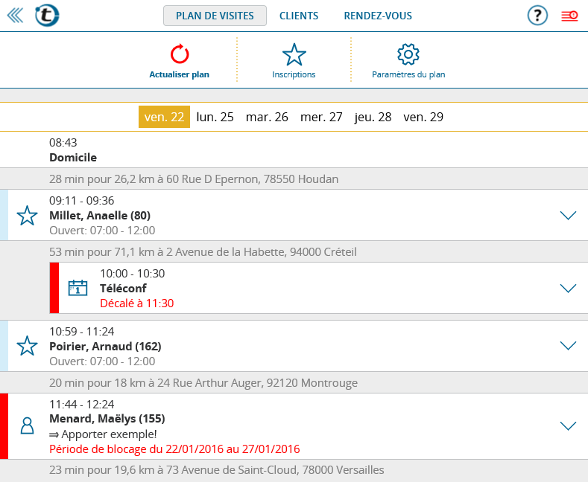Image resolution: width=588 pixels, height=482 pixels.
Task: Switch to the Clients tab
Action: click(x=299, y=16)
